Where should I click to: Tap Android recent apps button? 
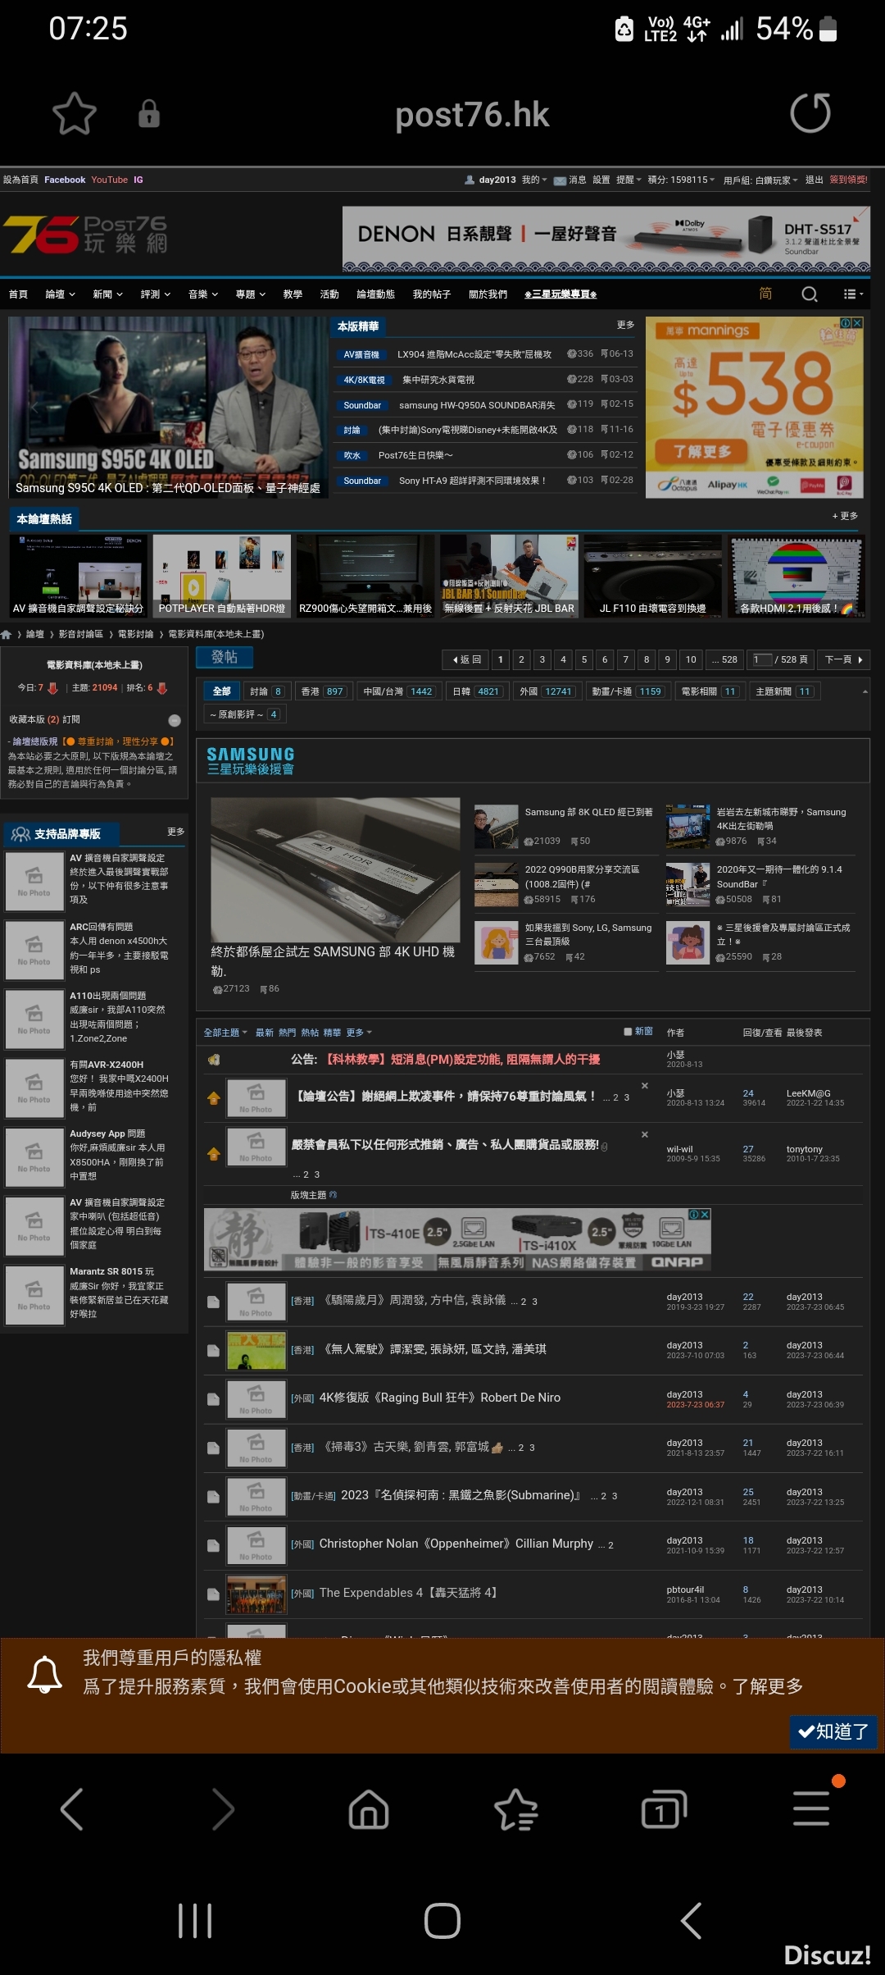click(x=195, y=1921)
